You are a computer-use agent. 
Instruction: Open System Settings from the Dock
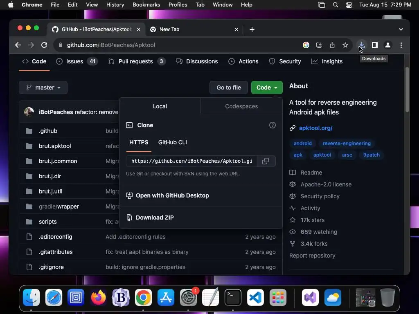coord(188,297)
